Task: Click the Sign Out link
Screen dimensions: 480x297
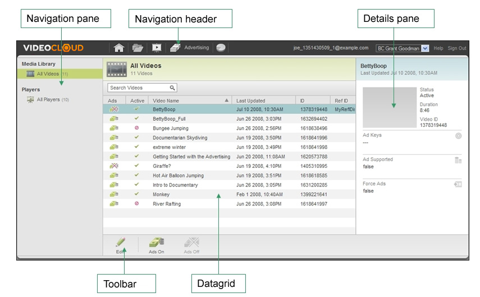Action: [x=457, y=48]
